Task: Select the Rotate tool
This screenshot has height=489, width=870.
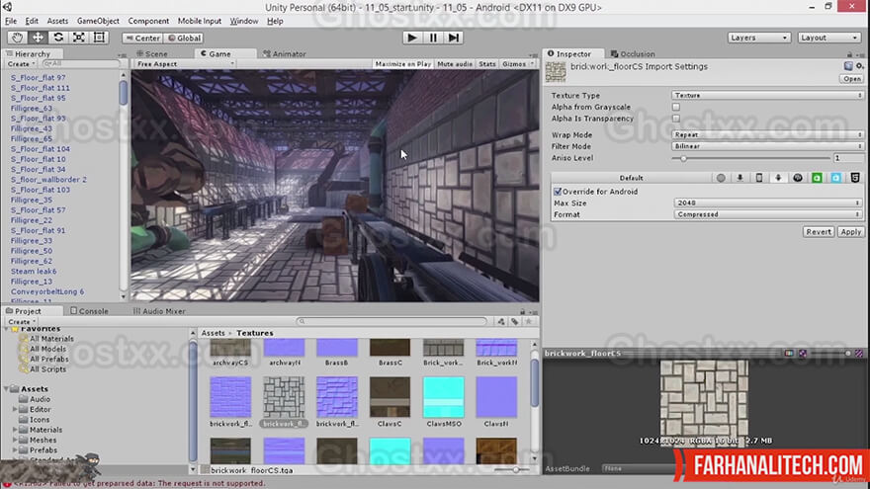Action: pyautogui.click(x=58, y=38)
